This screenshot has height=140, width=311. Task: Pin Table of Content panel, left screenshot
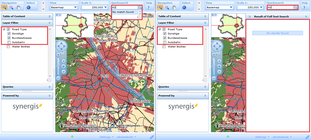point(50,17)
